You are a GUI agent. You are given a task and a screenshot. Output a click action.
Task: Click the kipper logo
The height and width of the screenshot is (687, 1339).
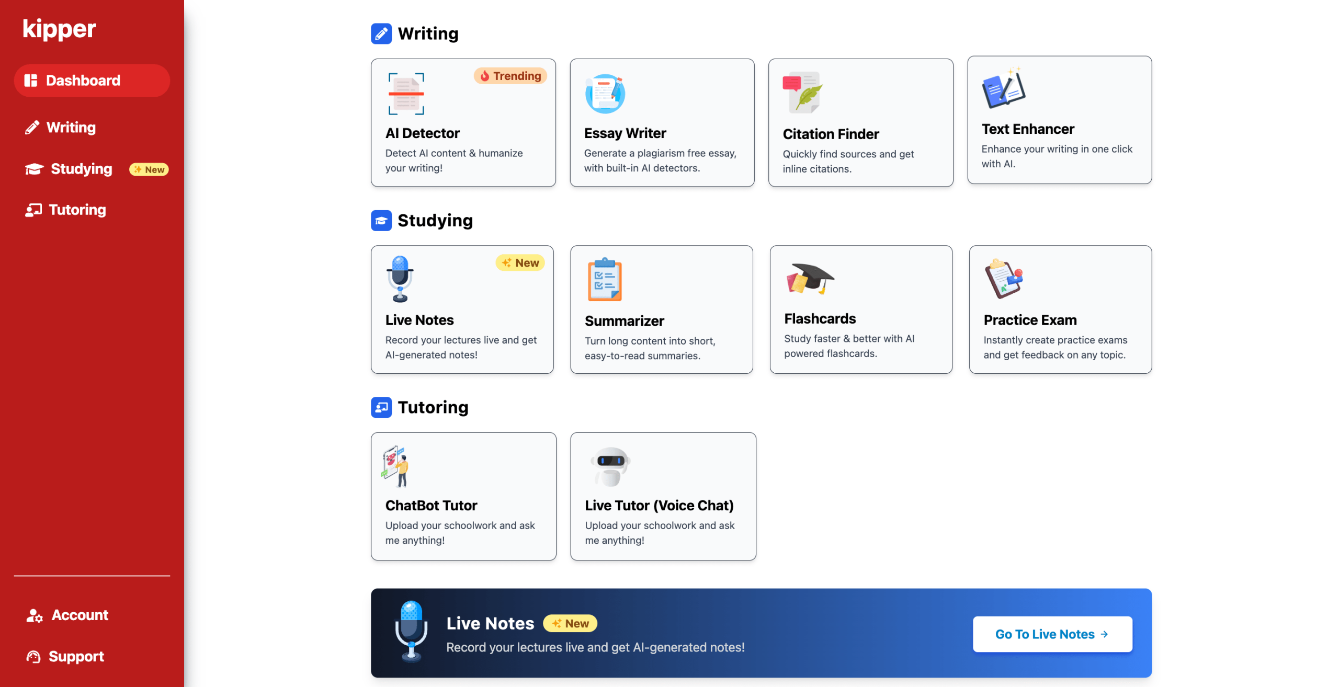click(59, 29)
